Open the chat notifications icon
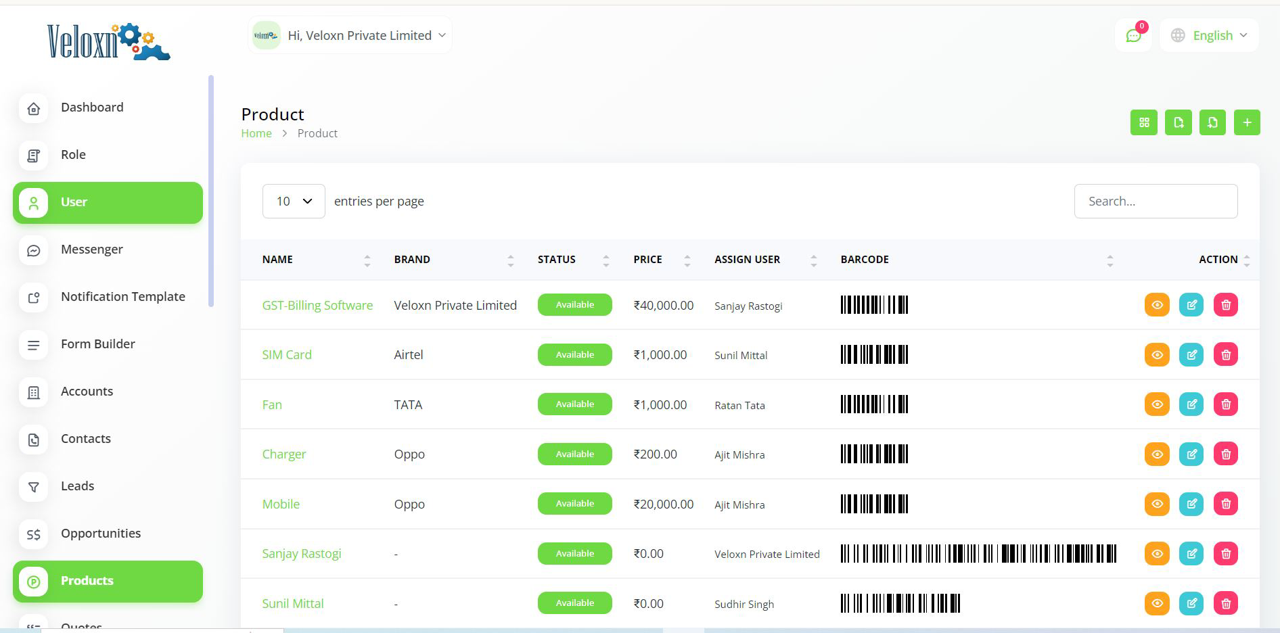Image resolution: width=1280 pixels, height=633 pixels. (1133, 36)
